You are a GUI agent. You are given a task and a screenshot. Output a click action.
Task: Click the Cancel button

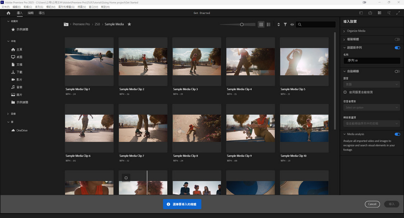pos(372,204)
